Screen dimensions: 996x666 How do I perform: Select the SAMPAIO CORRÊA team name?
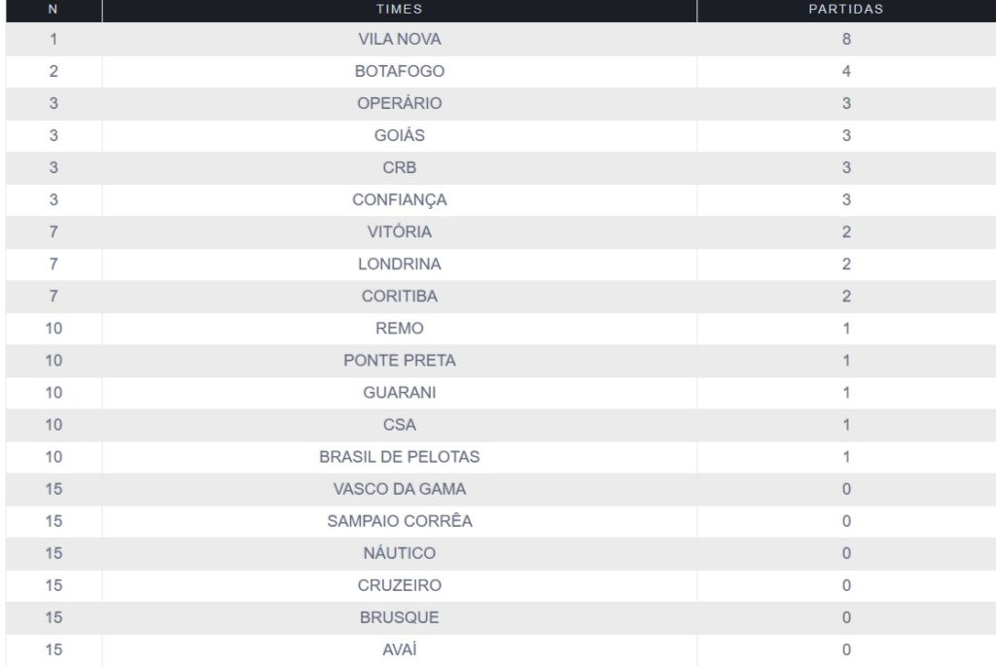click(x=399, y=521)
